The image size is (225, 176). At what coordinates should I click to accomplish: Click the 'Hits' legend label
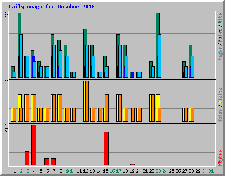(220, 18)
